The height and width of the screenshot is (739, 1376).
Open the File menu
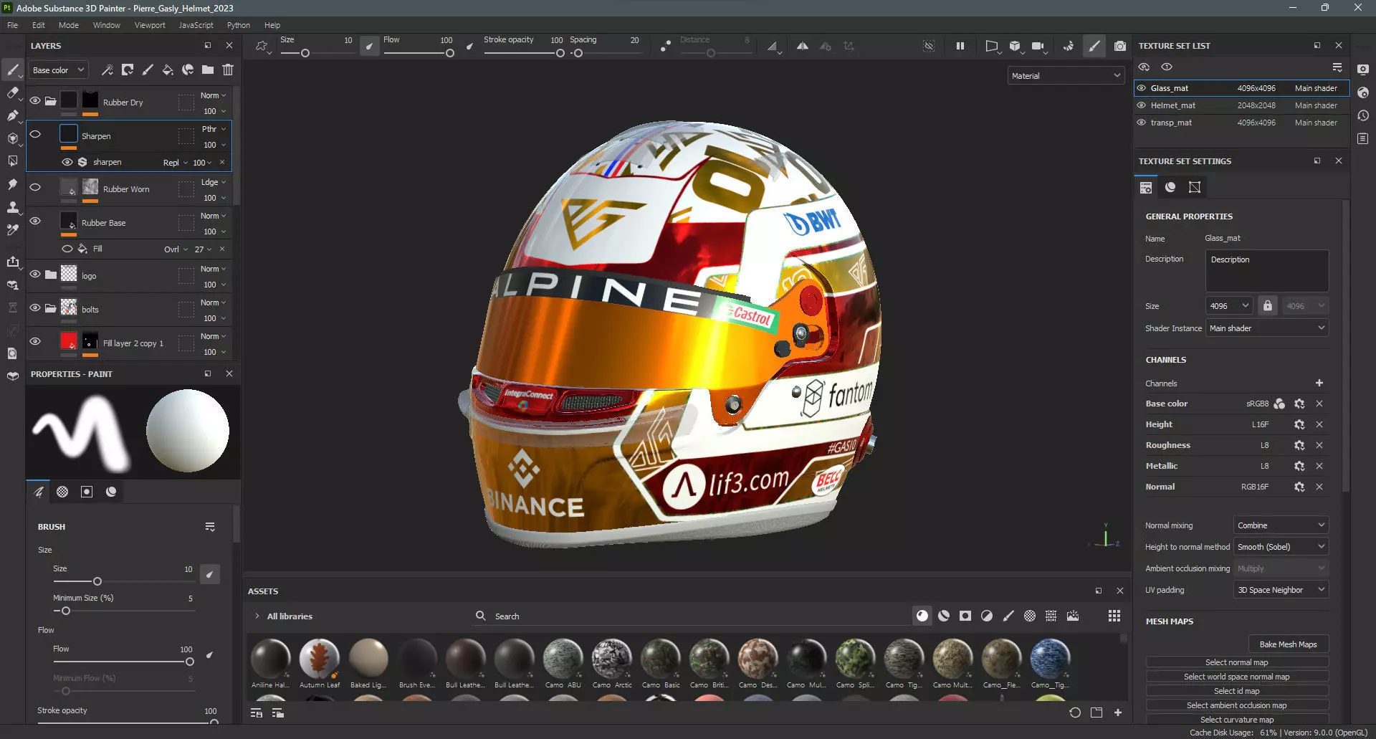[13, 25]
